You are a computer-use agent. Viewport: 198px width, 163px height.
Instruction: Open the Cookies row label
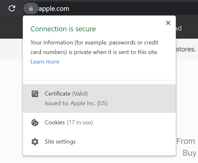click(x=55, y=122)
